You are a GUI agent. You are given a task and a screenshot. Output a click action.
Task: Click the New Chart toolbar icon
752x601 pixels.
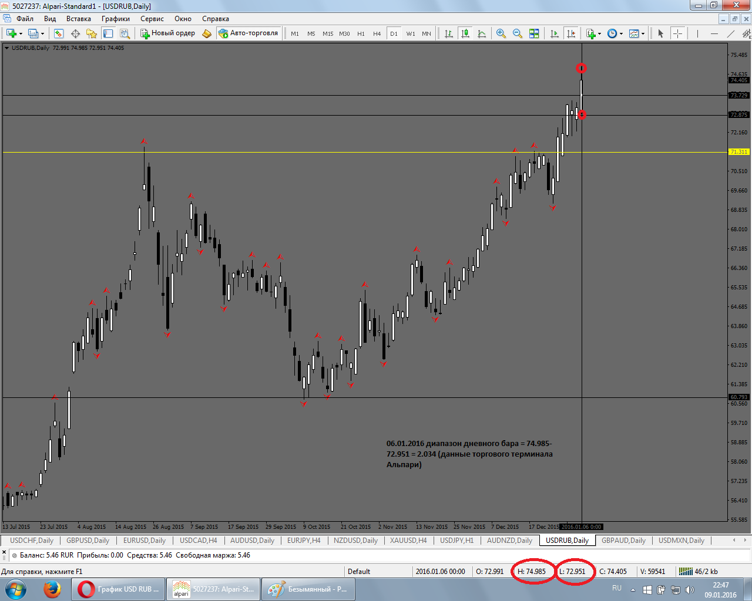tap(11, 33)
